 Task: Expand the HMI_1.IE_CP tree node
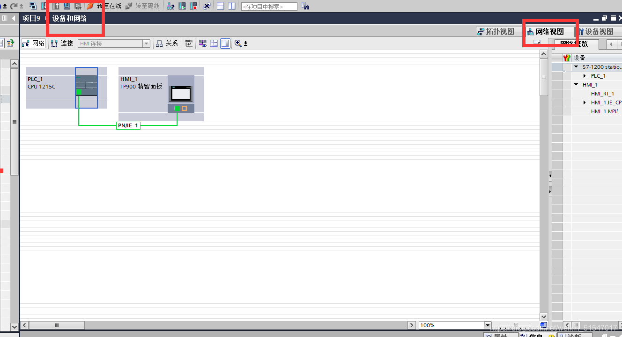[x=585, y=103]
